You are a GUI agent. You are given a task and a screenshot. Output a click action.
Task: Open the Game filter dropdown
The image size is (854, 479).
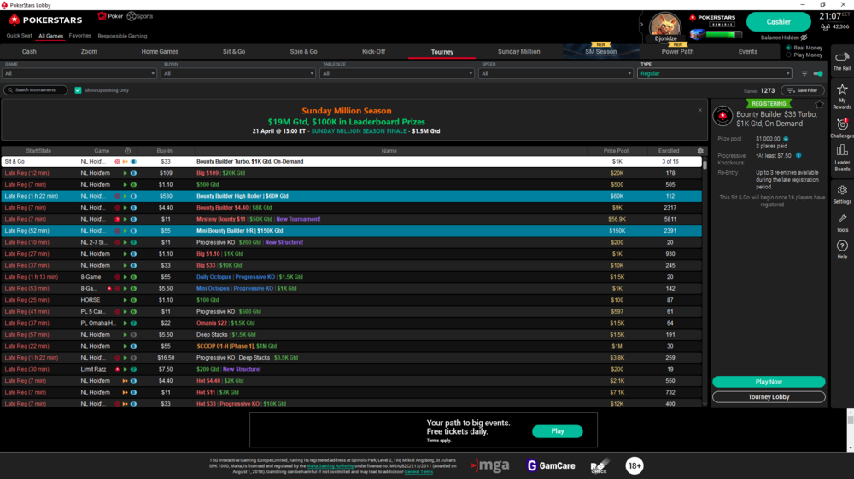[x=79, y=73]
